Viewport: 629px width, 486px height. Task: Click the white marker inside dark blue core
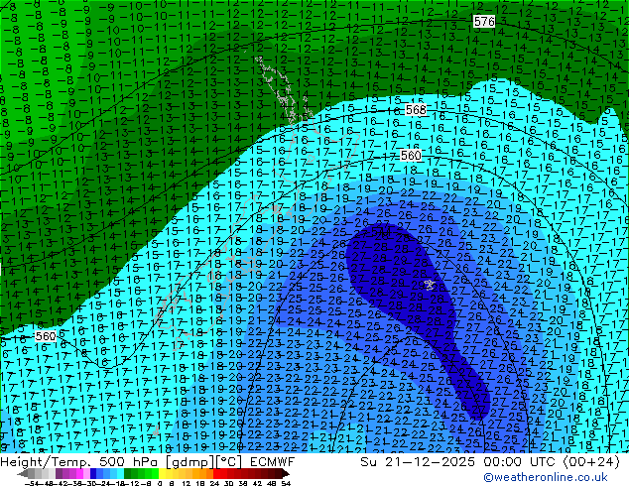[429, 285]
